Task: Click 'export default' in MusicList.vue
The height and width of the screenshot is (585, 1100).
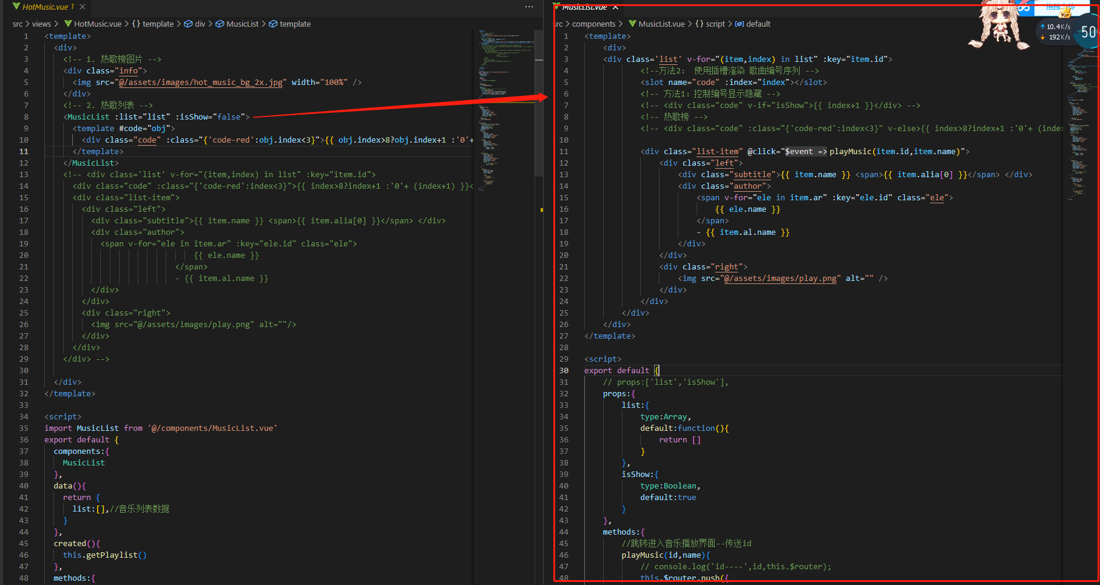Action: (616, 371)
